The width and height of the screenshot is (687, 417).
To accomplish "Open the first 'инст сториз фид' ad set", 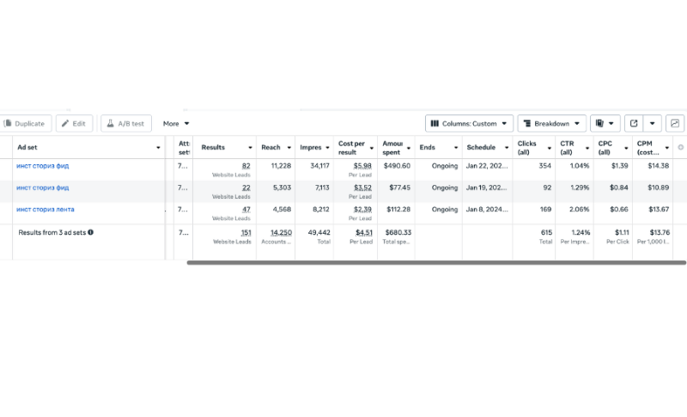I will 42,166.
